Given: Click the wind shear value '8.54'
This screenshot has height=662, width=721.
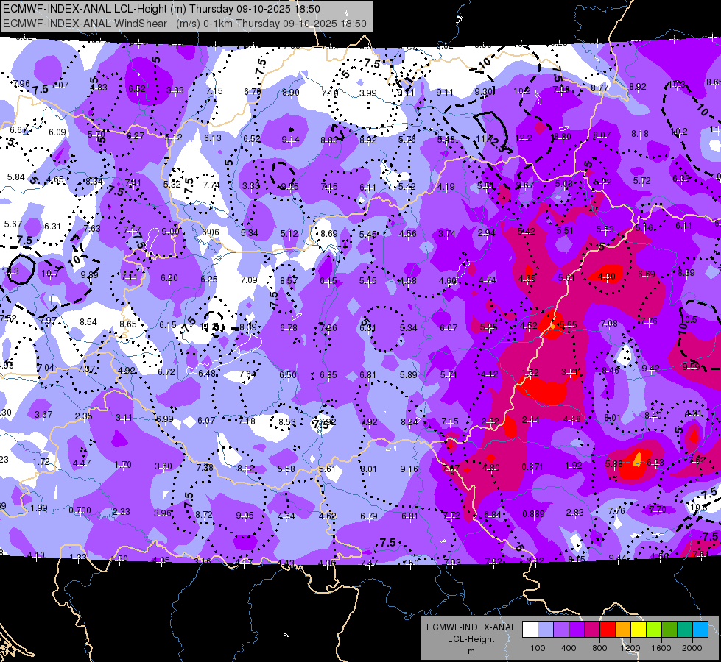Looking at the screenshot, I should pyautogui.click(x=88, y=322).
